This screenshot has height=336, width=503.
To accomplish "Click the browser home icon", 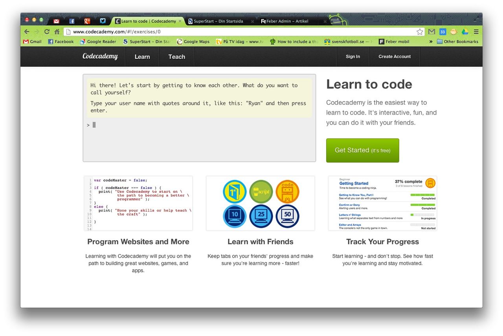I will click(x=57, y=32).
